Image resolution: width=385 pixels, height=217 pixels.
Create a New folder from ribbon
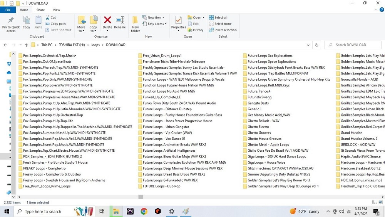click(x=135, y=24)
